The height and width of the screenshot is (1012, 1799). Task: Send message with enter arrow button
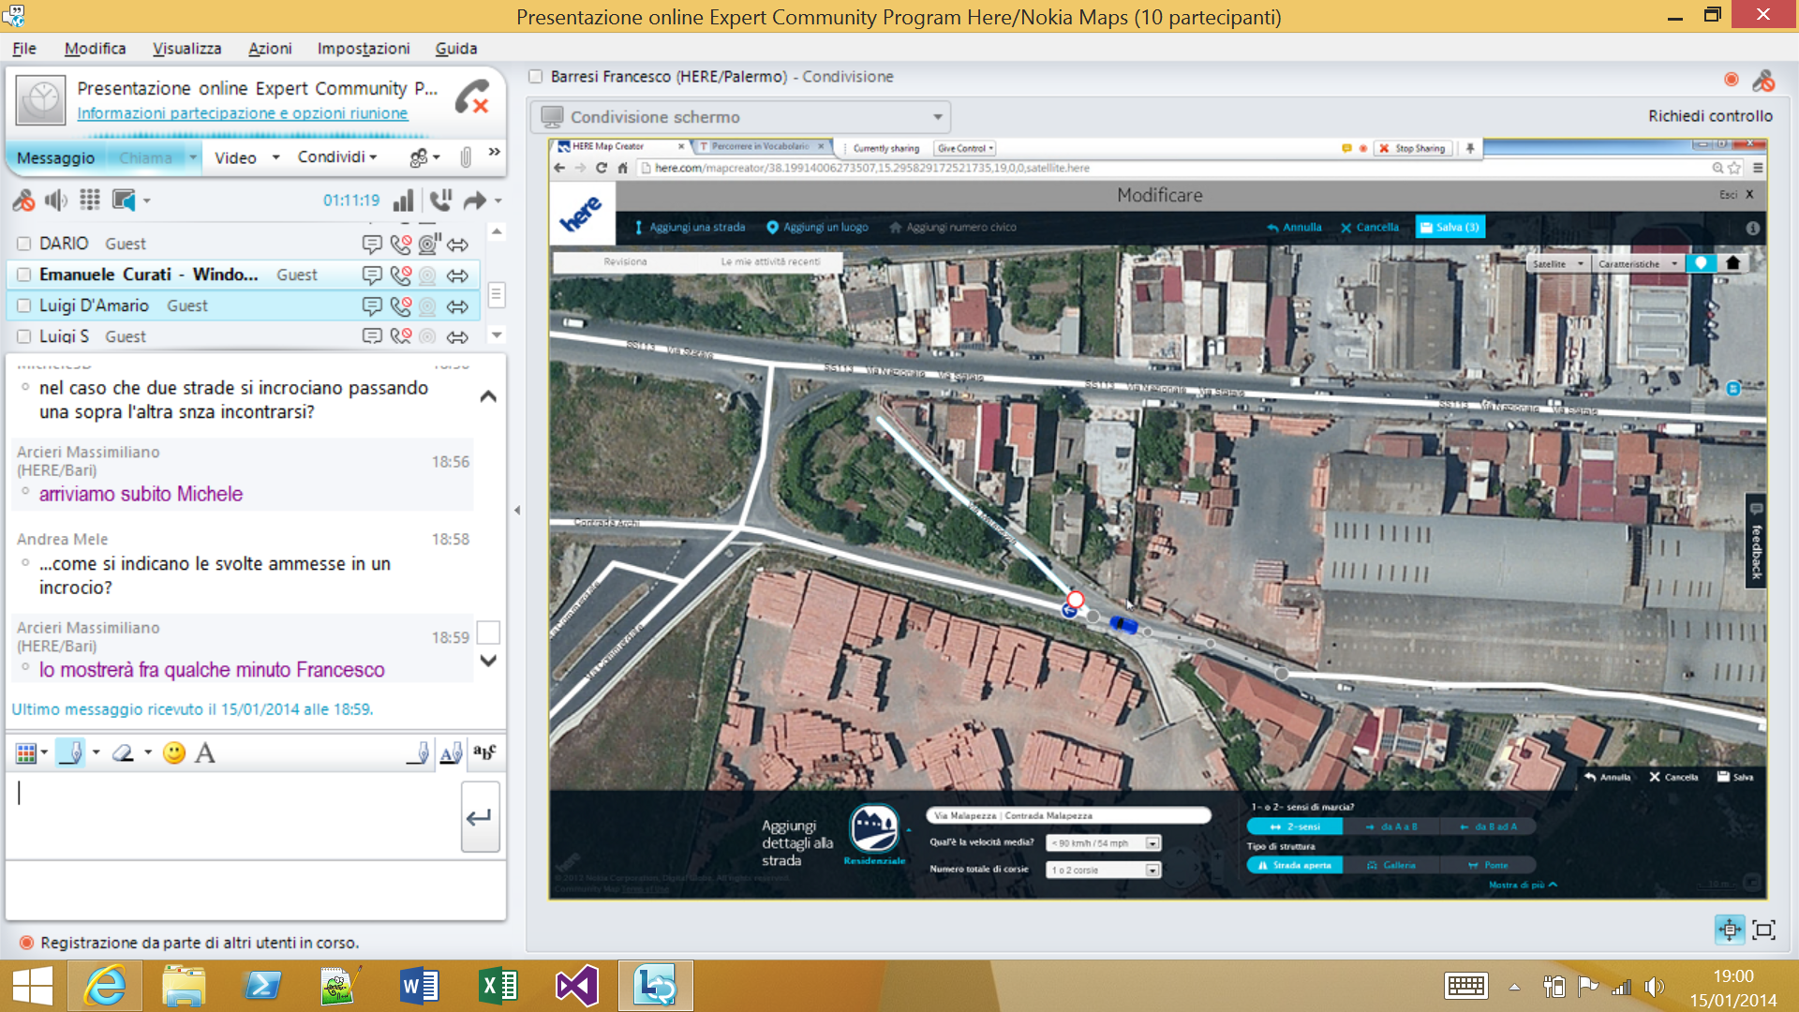click(x=480, y=817)
